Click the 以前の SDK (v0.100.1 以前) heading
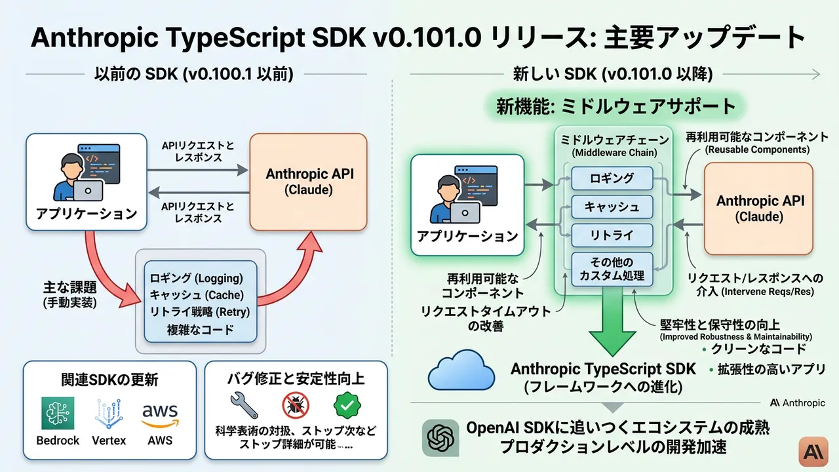Image resolution: width=839 pixels, height=472 pixels. click(194, 75)
